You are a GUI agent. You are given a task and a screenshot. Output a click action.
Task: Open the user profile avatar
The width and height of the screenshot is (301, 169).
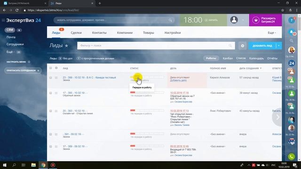[x=234, y=20]
